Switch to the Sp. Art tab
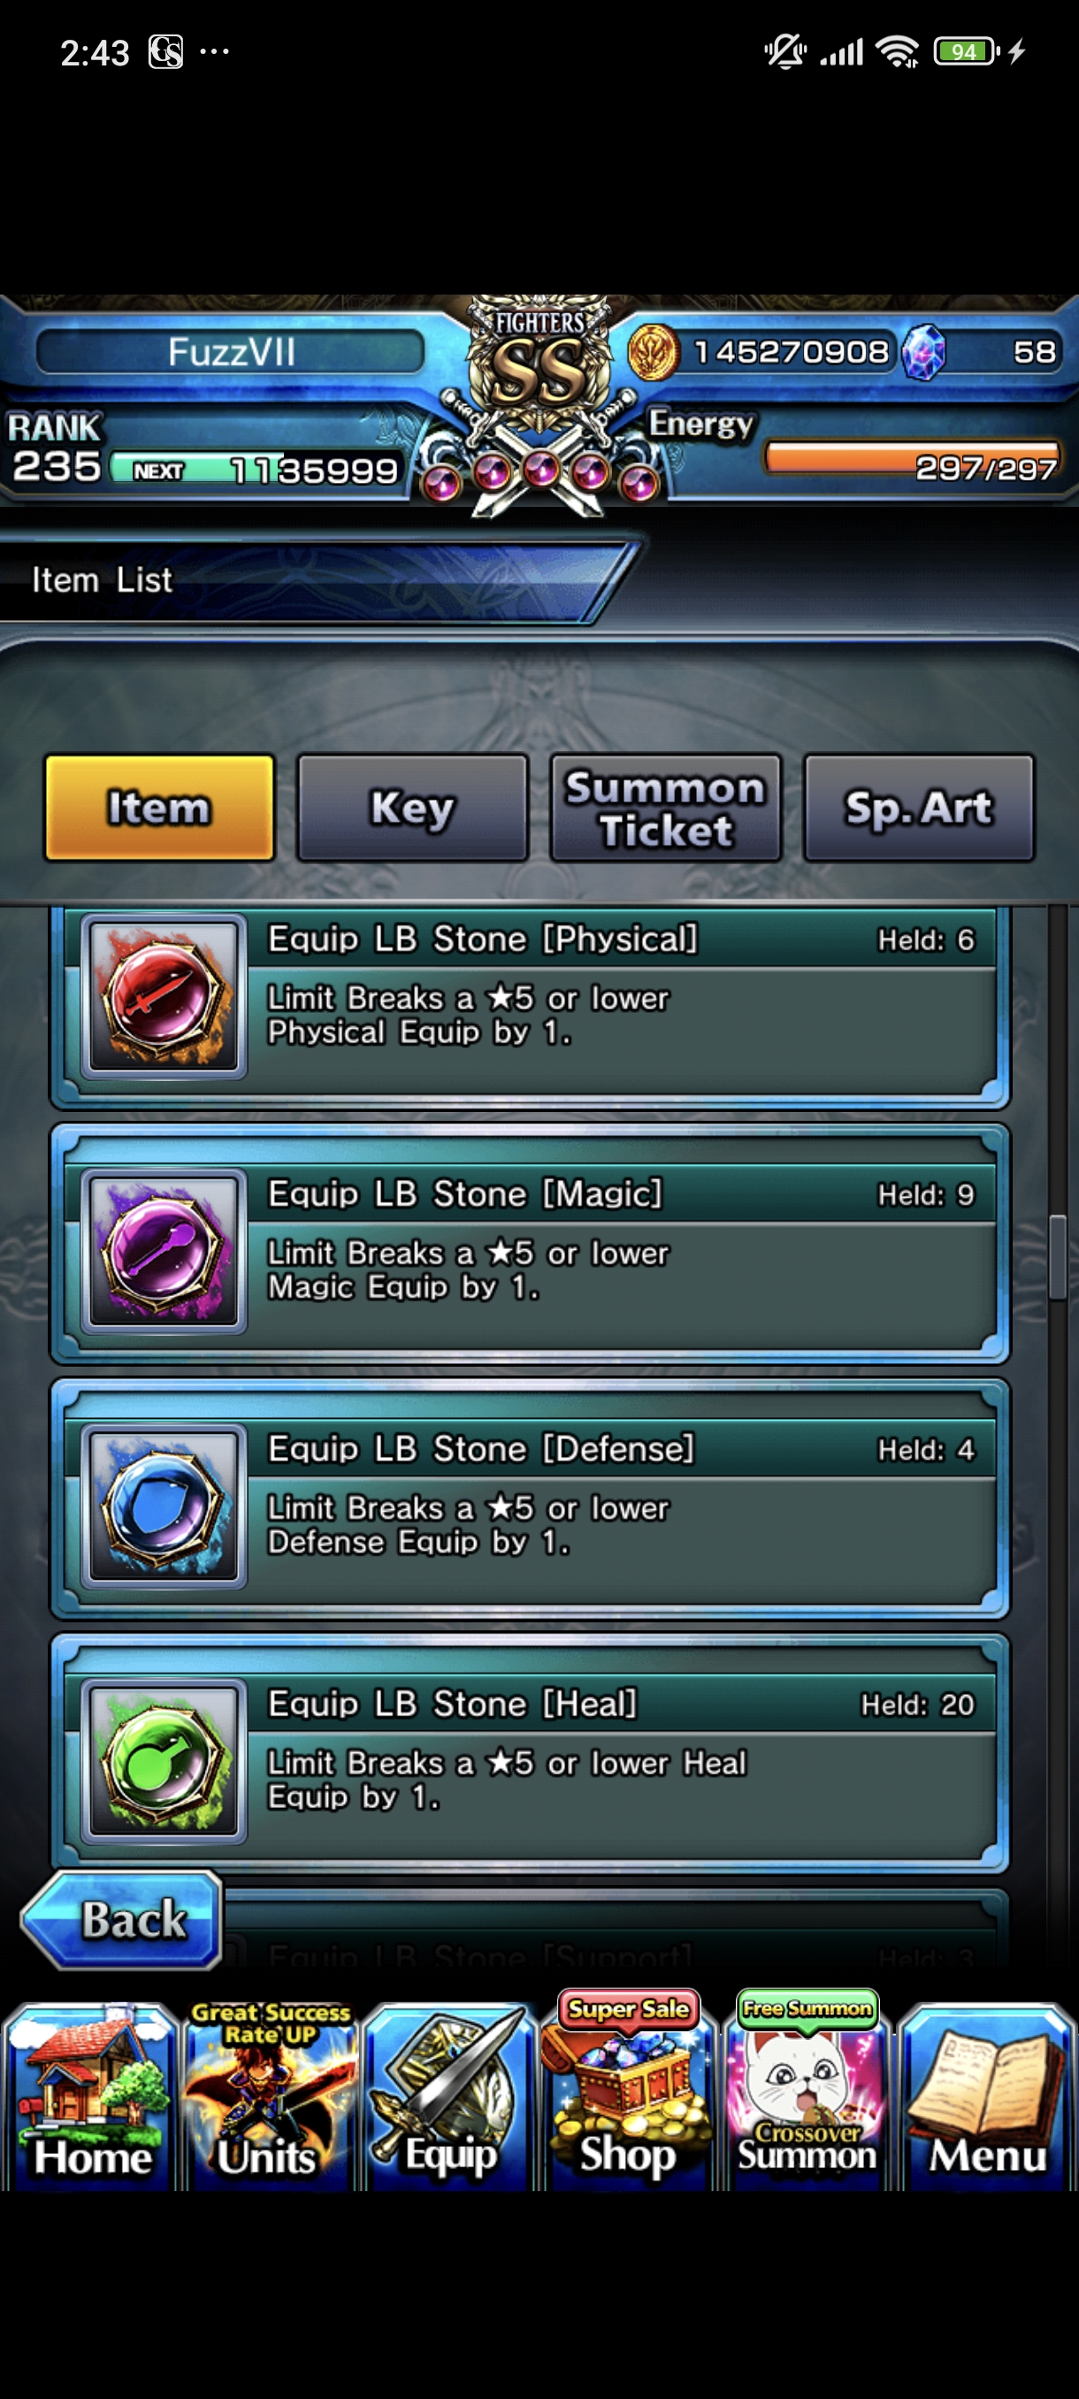1079x2399 pixels. [919, 808]
